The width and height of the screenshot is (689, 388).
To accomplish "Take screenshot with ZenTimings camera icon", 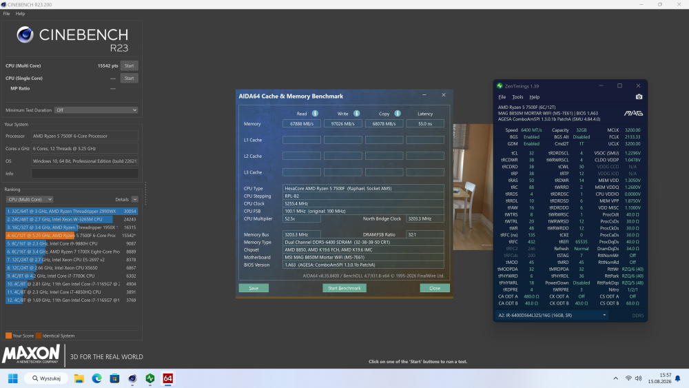I will click(639, 96).
